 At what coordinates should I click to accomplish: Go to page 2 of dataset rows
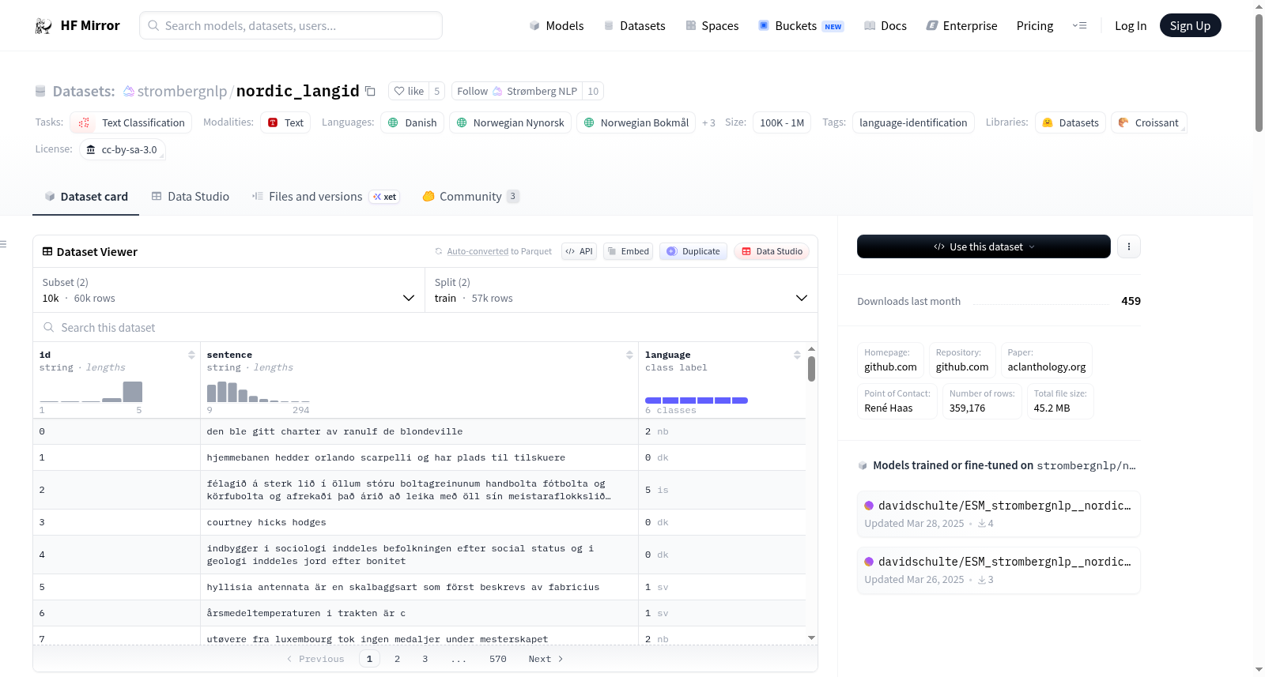pos(397,659)
